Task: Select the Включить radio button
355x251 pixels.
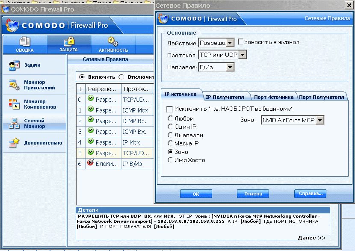Action: (82, 77)
